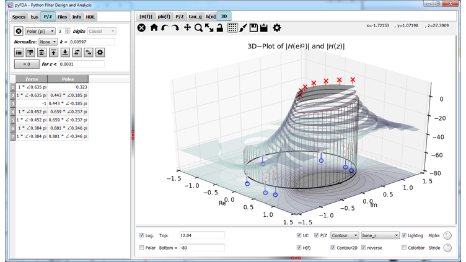Activate the zoom magnifier tool
The image size is (466, 262).
tap(198, 28)
